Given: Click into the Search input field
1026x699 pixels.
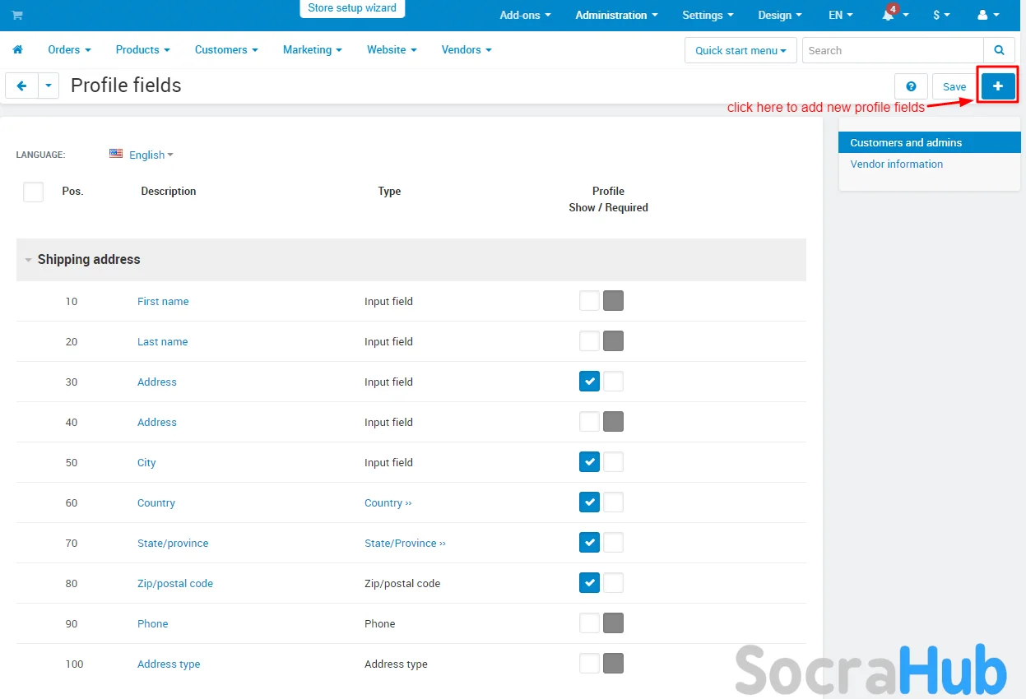Looking at the screenshot, I should pos(892,50).
